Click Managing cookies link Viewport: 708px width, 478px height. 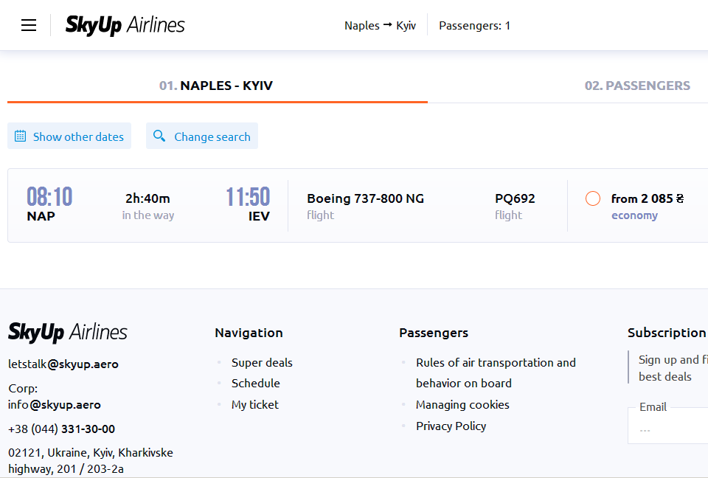point(462,404)
